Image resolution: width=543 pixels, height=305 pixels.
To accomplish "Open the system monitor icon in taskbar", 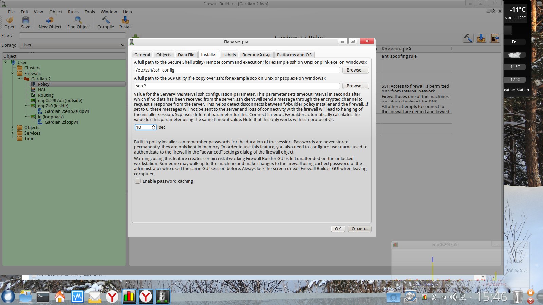I will pyautogui.click(x=77, y=297).
